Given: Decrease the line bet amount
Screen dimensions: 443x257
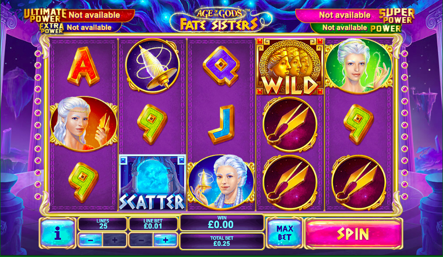Looking at the screenshot, I should (141, 240).
